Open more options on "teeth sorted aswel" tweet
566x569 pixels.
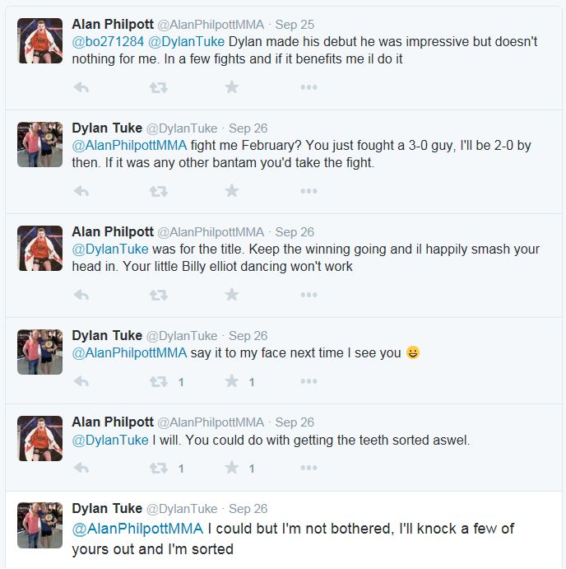(x=309, y=468)
